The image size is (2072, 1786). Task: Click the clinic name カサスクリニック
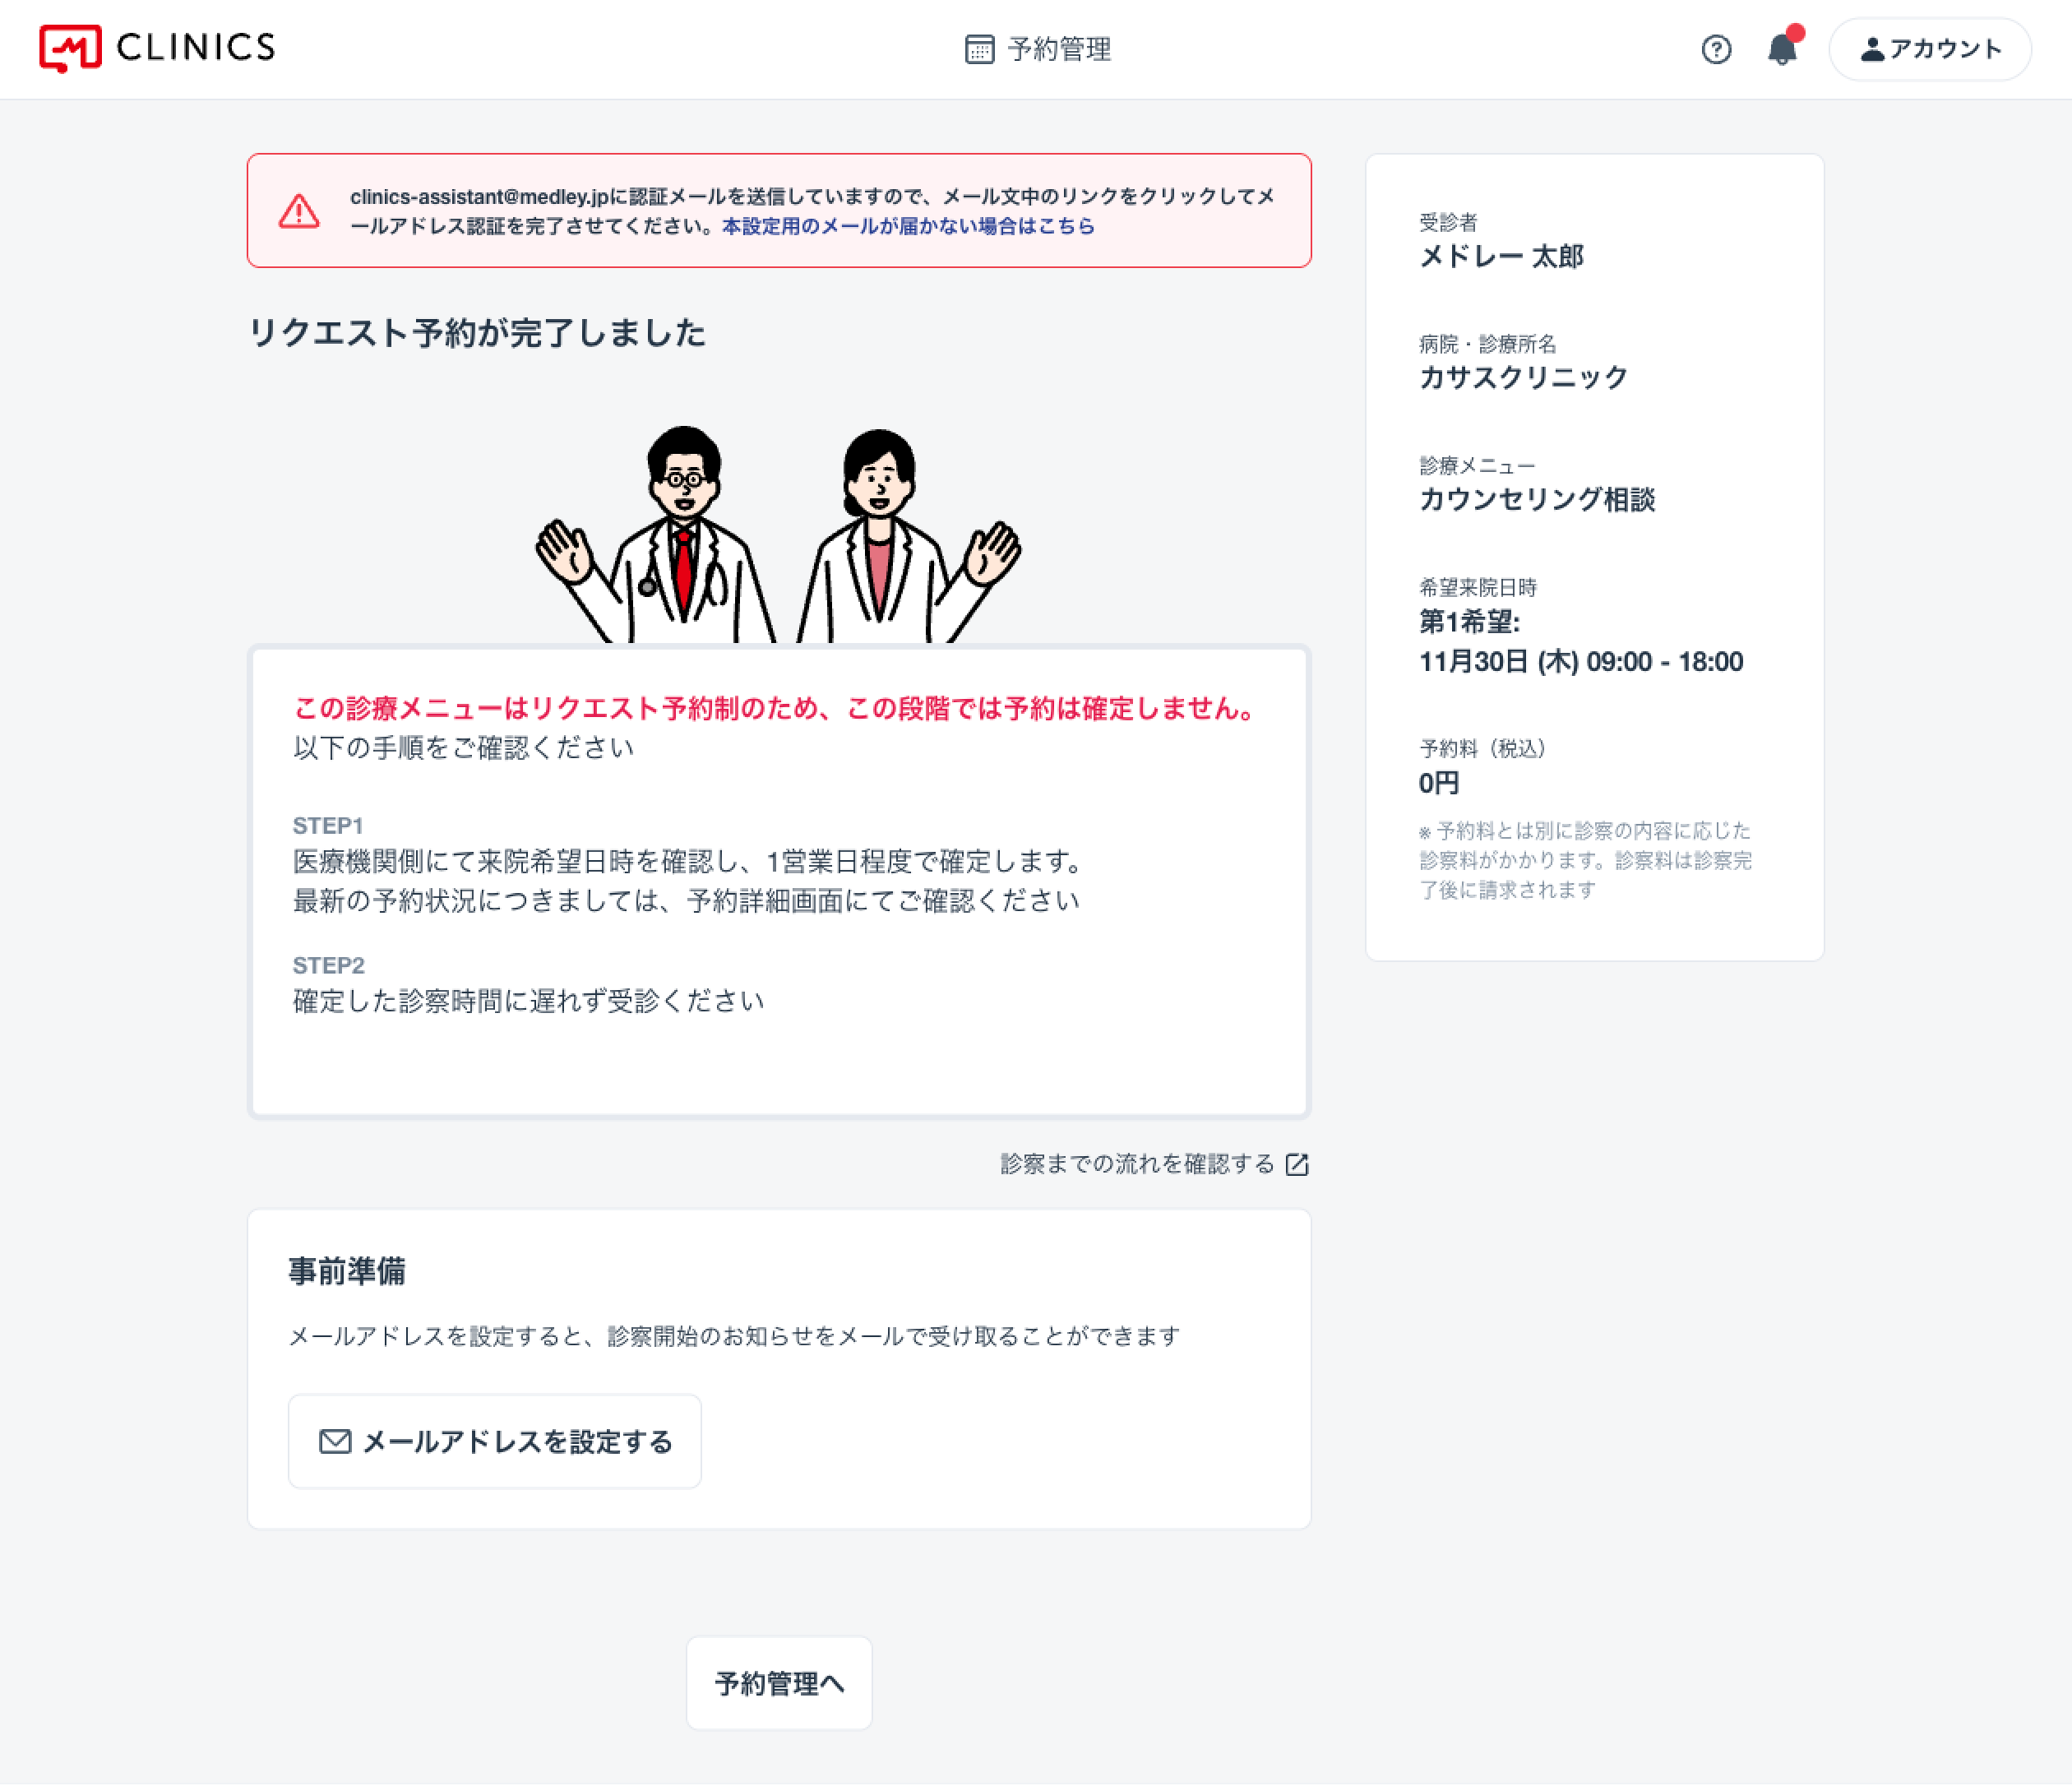point(1523,378)
